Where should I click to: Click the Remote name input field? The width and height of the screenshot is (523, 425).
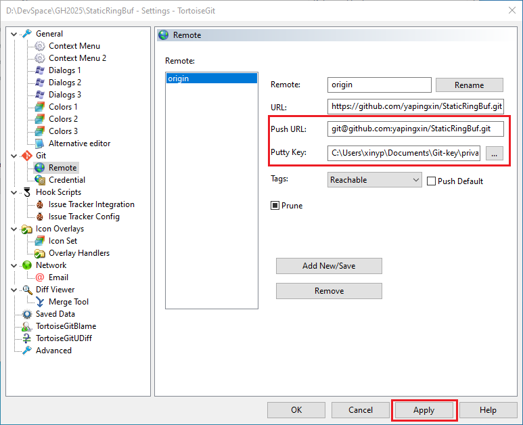[x=380, y=85]
